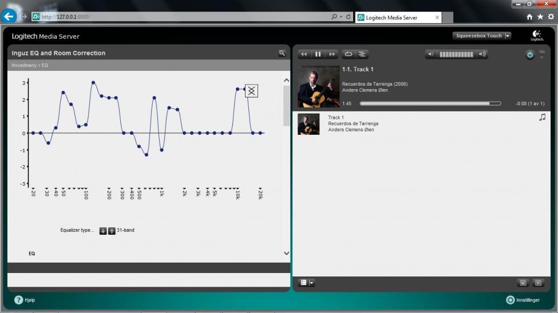Open Recuerdos de Tarrenga (2008) album link

tap(375, 84)
